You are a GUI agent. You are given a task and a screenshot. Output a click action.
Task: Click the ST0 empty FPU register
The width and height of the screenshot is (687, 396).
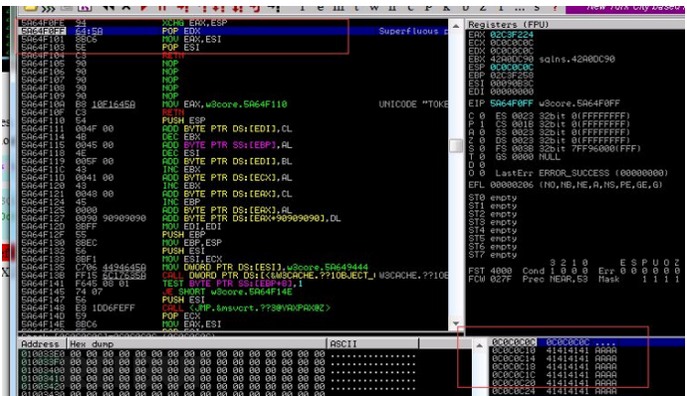point(493,198)
